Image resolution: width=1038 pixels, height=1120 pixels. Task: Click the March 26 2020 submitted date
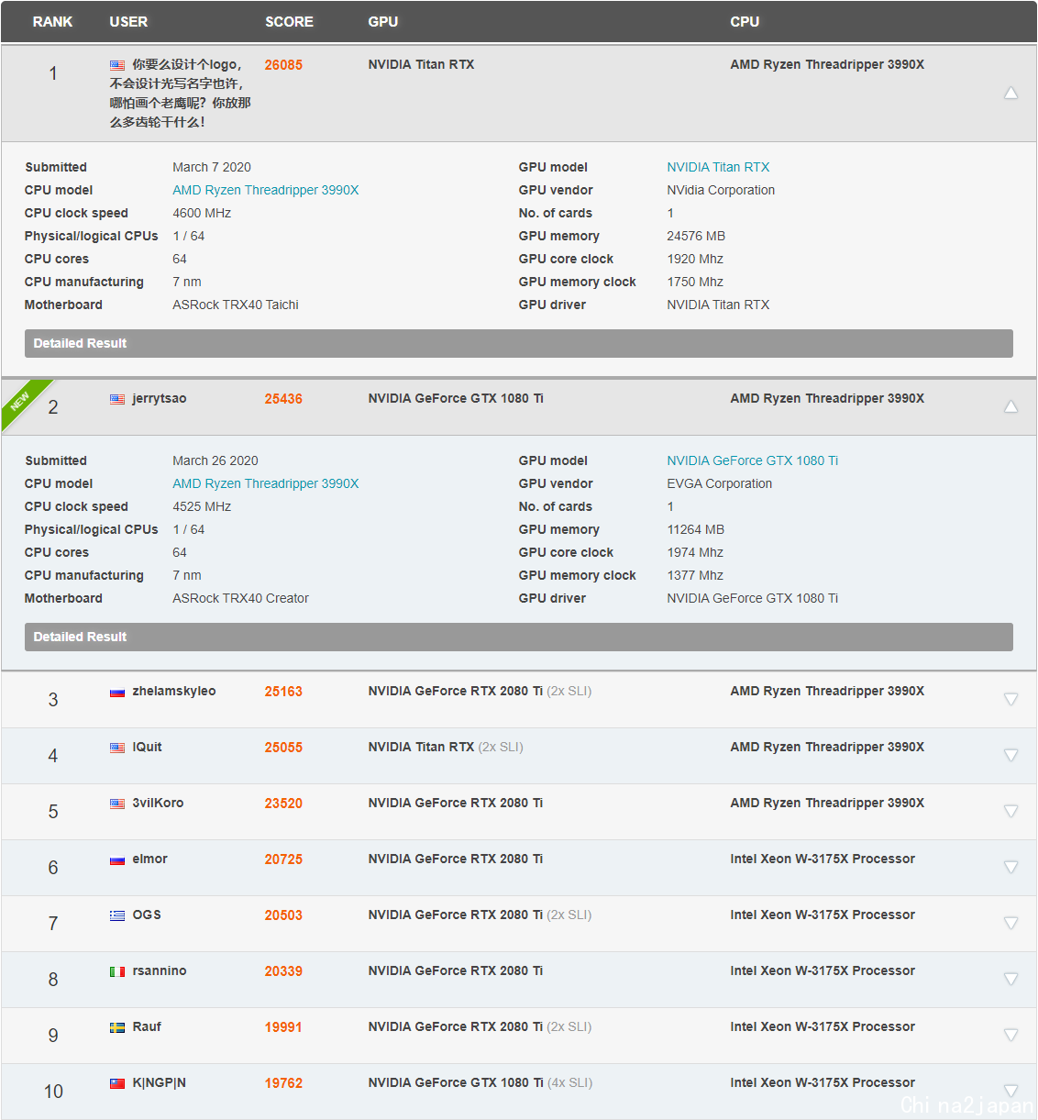(x=215, y=460)
